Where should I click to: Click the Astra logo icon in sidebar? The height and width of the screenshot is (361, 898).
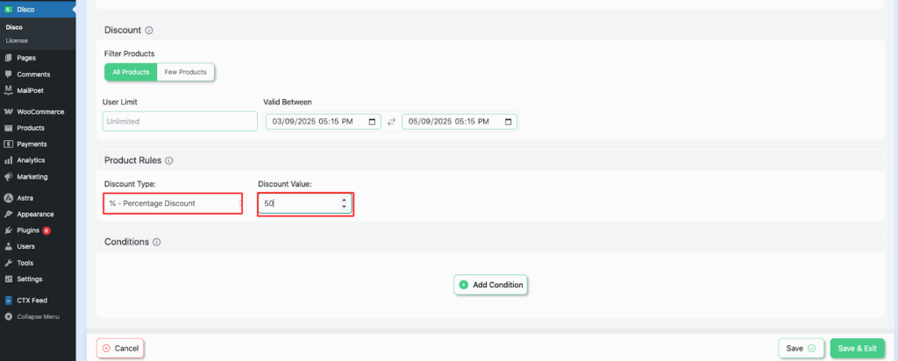pos(8,198)
